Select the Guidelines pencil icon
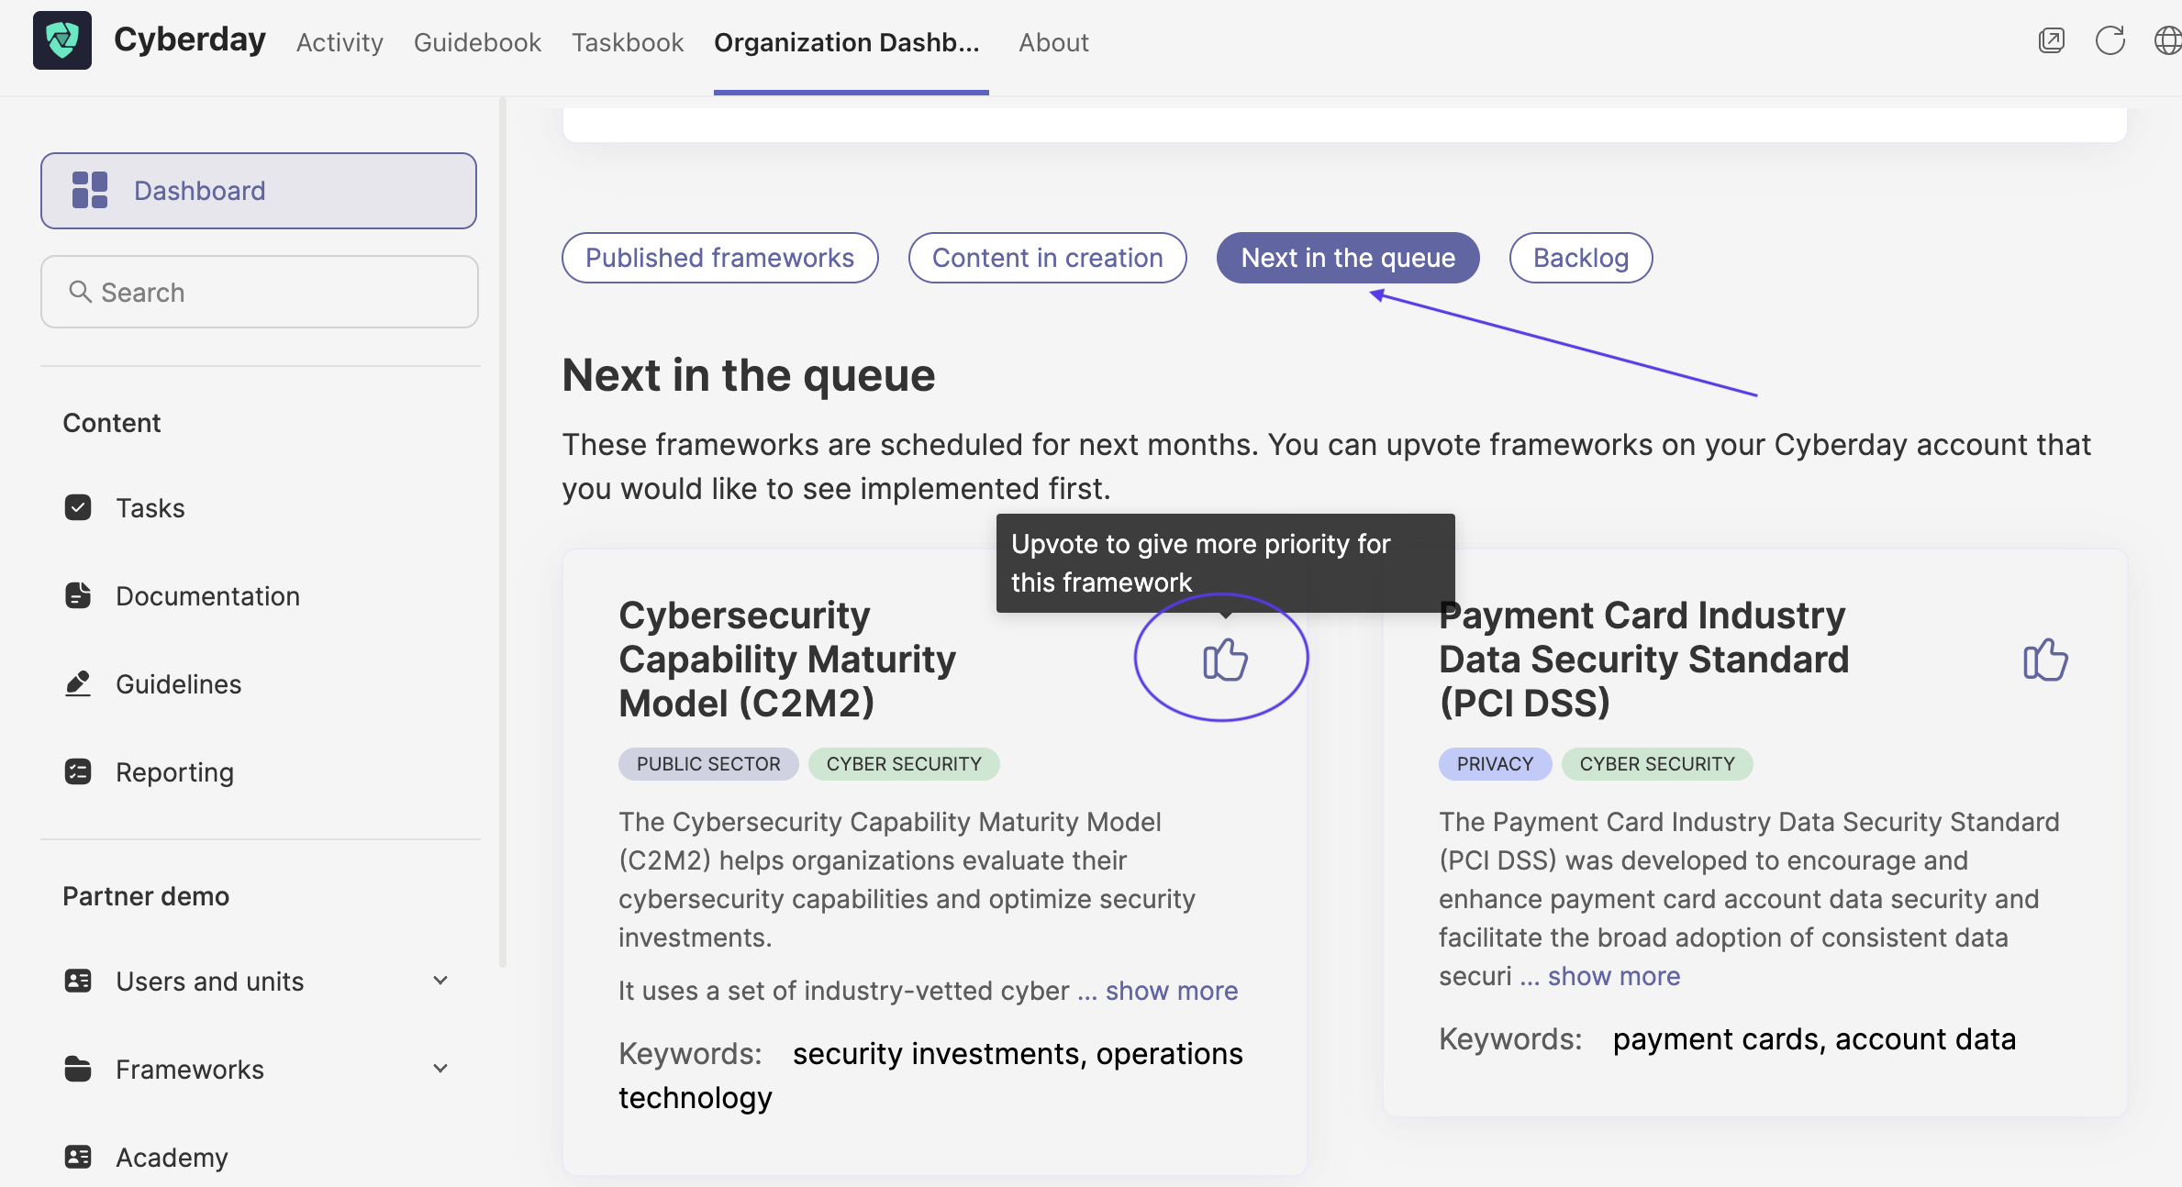The width and height of the screenshot is (2182, 1187). coord(78,683)
